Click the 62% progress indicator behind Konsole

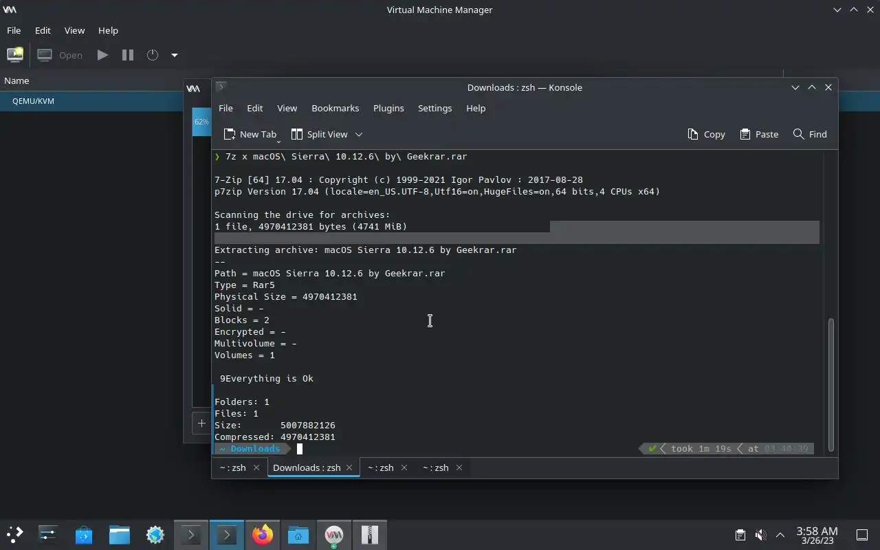201,122
